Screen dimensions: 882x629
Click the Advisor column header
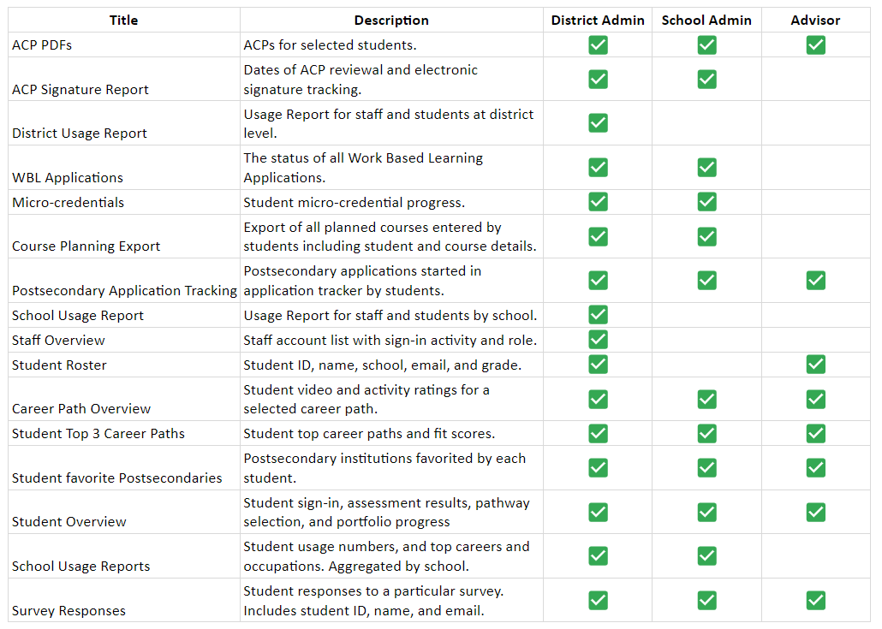click(815, 21)
